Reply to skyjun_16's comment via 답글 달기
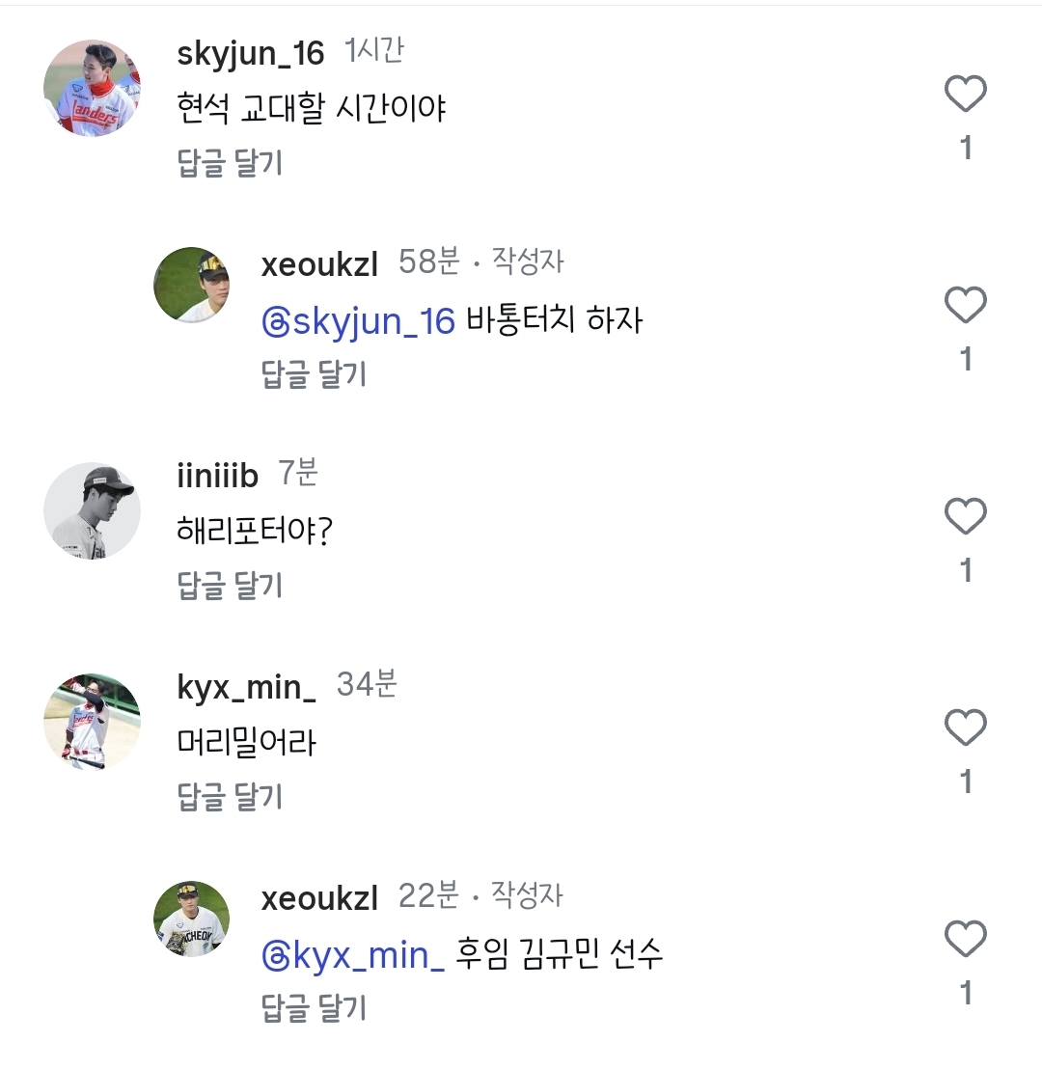Image resolution: width=1042 pixels, height=1070 pixels. tap(230, 163)
